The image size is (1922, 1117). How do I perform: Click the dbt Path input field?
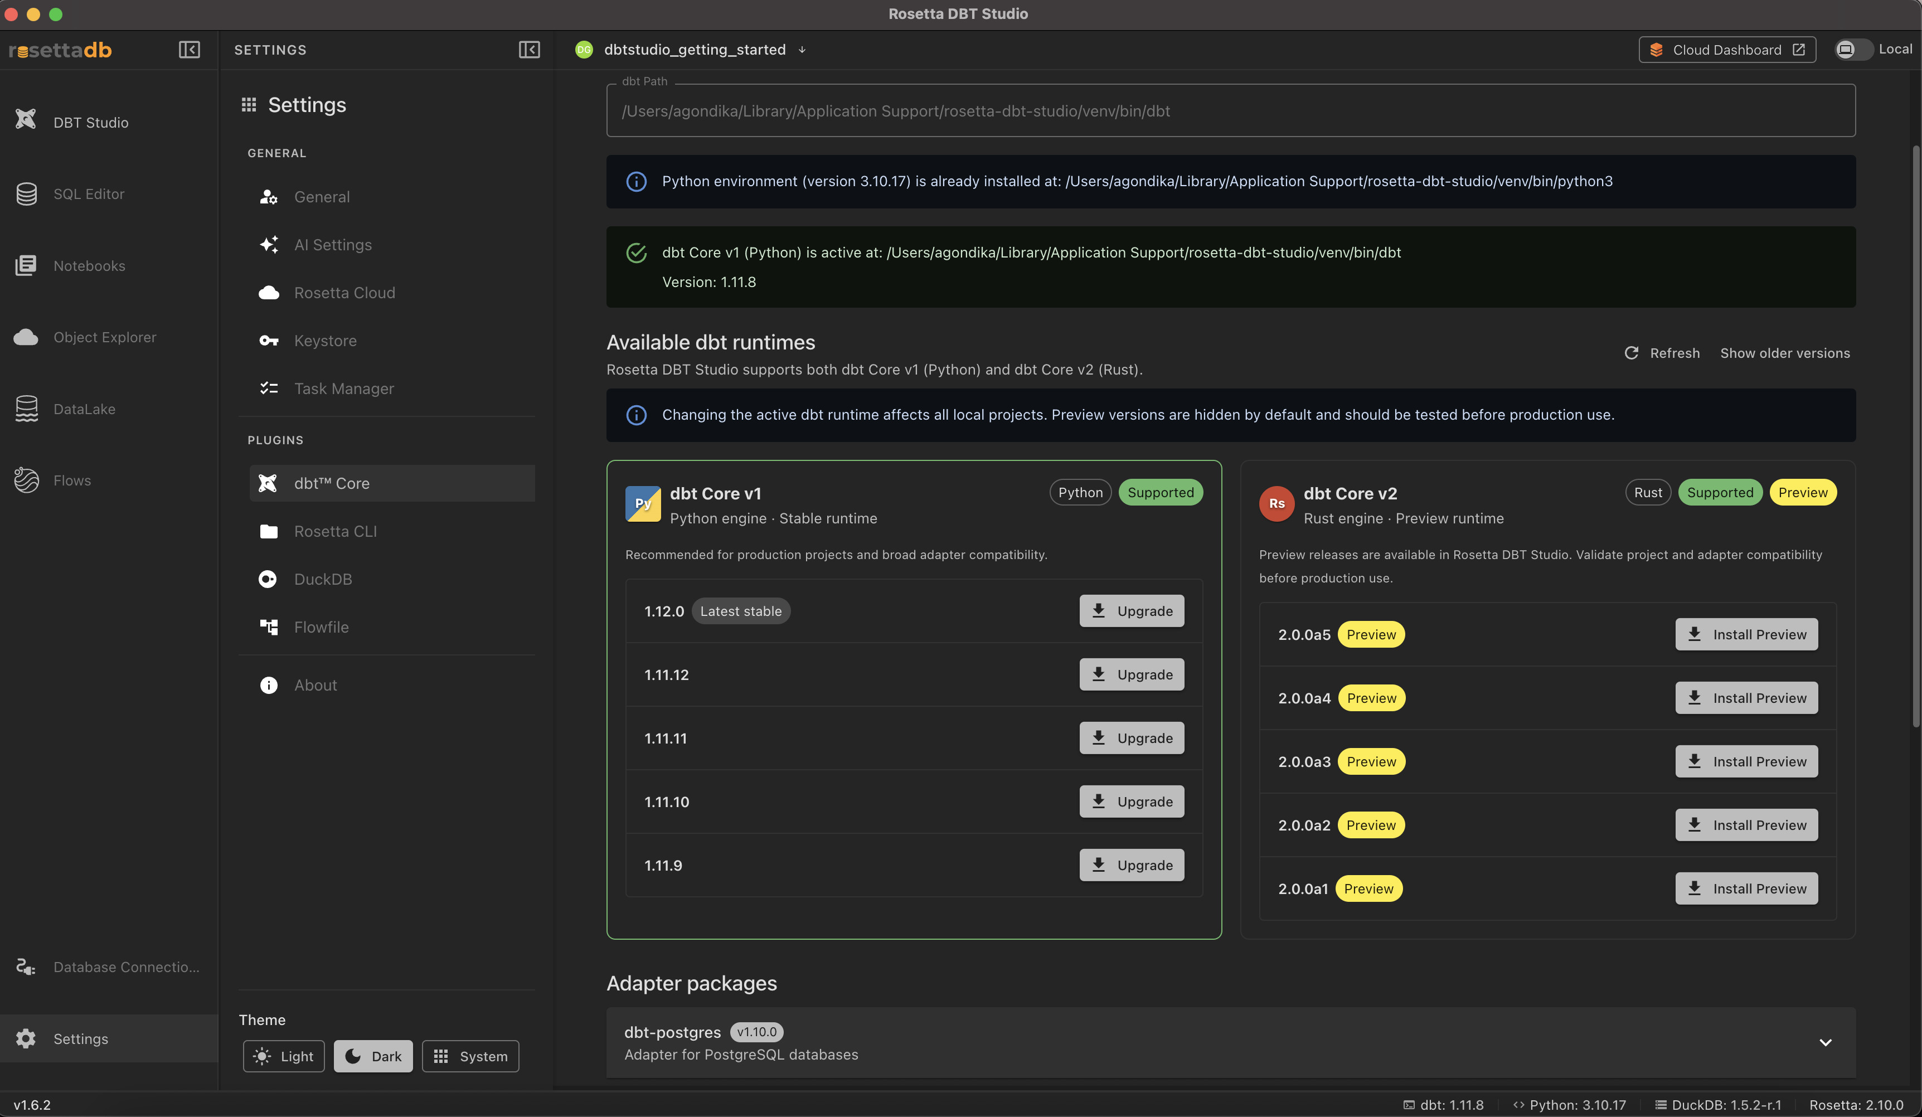click(x=1231, y=111)
